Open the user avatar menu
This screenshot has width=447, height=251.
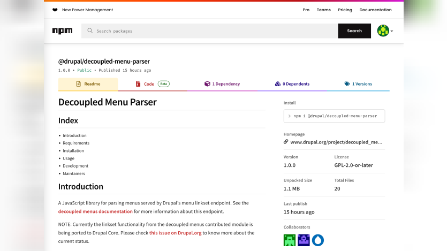(383, 31)
